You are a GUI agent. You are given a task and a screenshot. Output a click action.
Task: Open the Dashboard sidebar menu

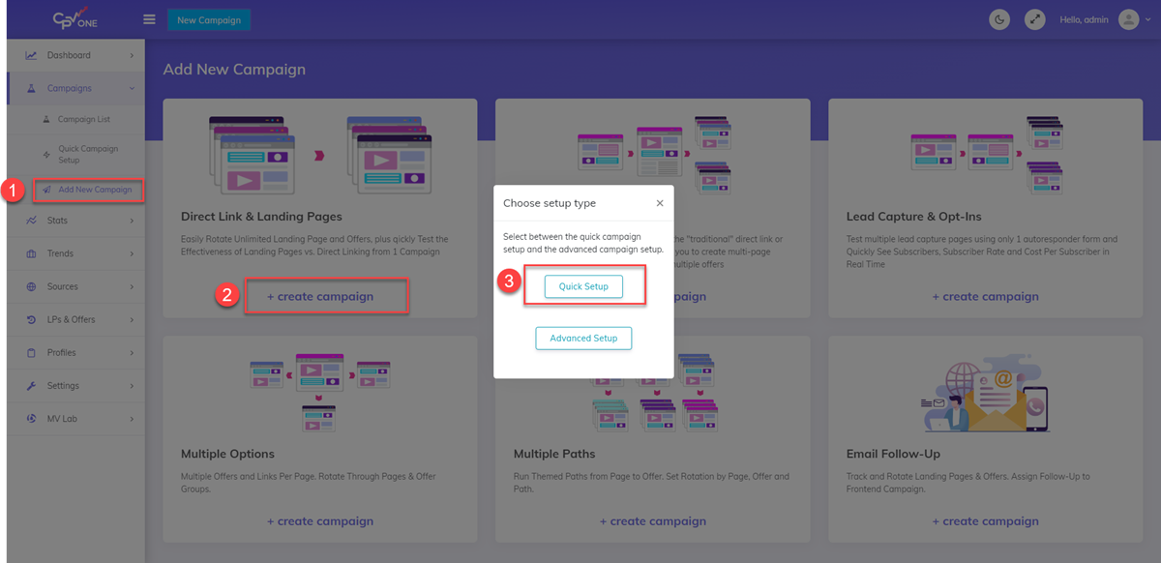coord(75,55)
